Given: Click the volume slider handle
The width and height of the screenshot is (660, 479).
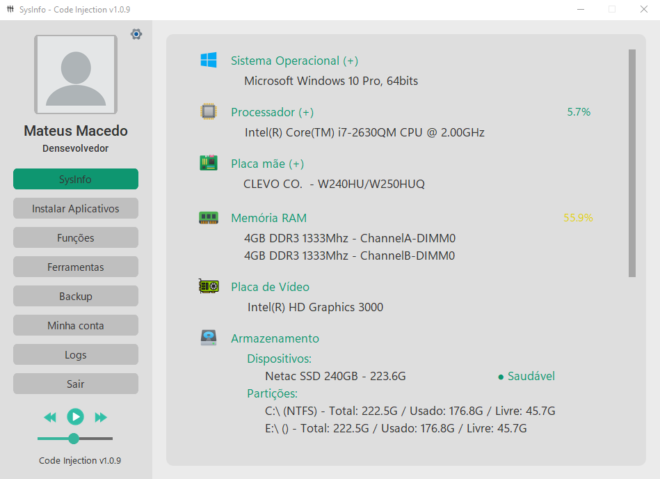Looking at the screenshot, I should point(74,439).
